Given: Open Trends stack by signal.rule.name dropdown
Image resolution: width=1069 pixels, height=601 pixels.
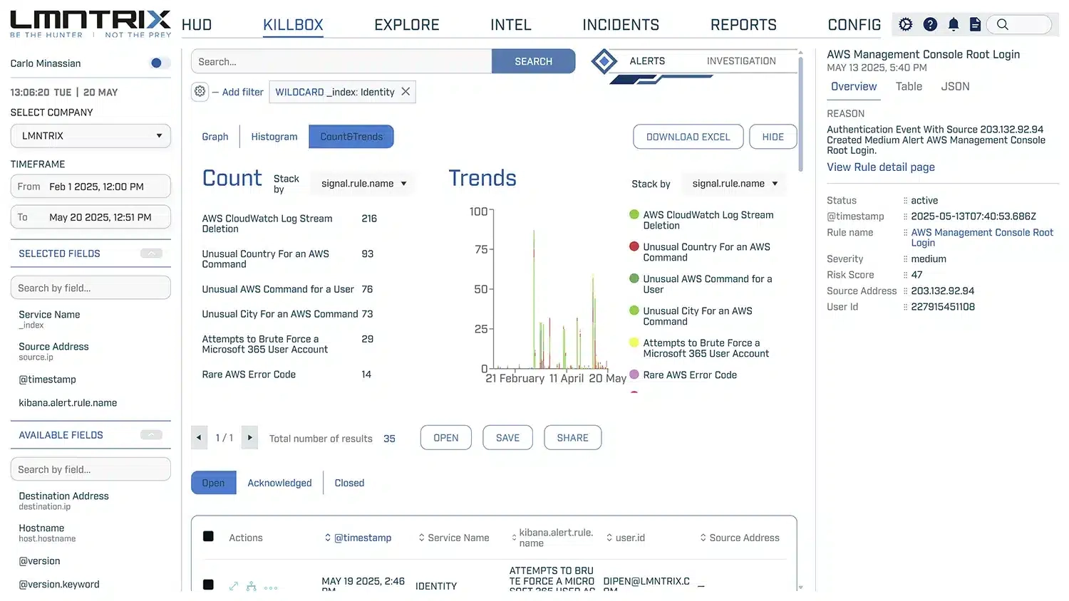Looking at the screenshot, I should point(735,183).
